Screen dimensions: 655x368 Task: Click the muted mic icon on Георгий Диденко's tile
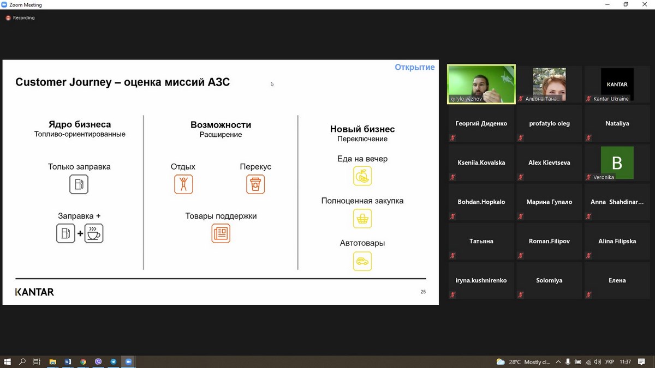click(452, 138)
